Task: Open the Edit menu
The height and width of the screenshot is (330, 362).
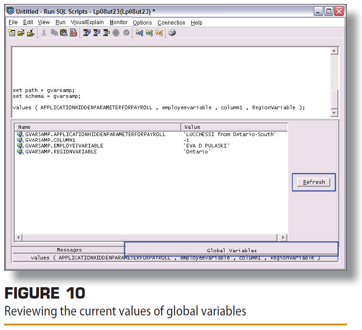Action: pyautogui.click(x=28, y=22)
